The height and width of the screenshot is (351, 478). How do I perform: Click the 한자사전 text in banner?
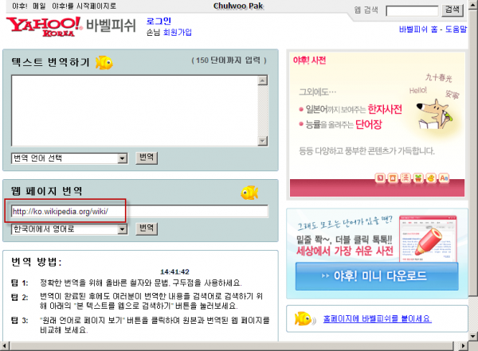tap(385, 109)
